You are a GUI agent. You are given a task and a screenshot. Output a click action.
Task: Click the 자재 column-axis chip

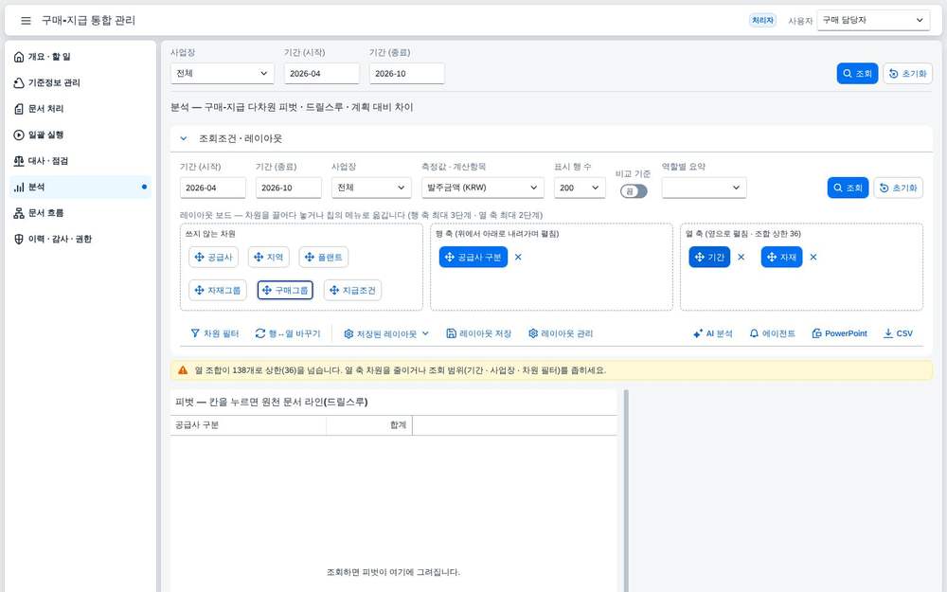tap(781, 257)
